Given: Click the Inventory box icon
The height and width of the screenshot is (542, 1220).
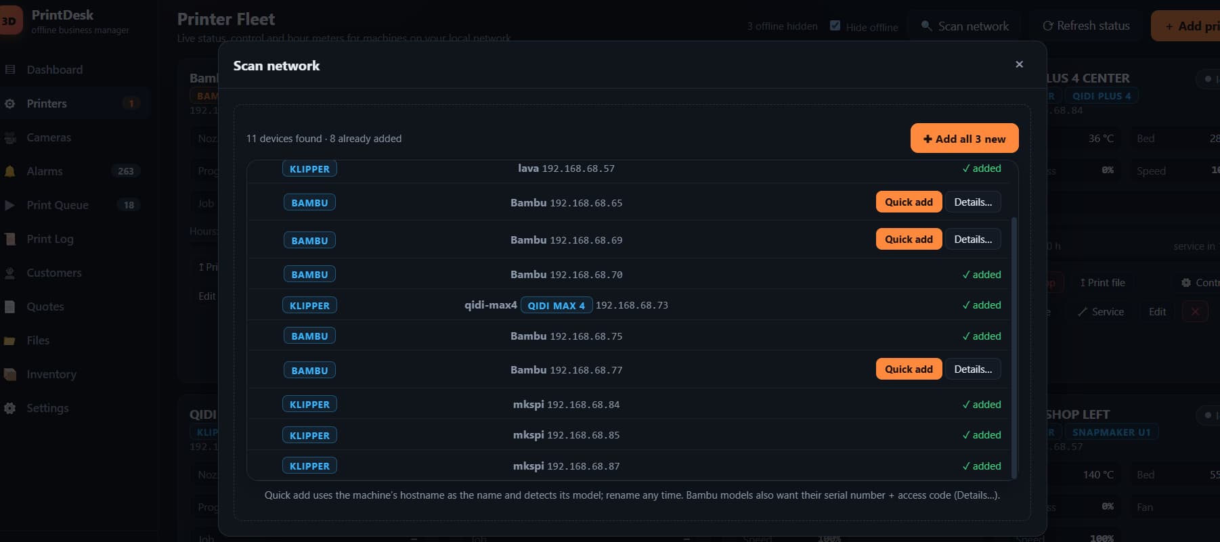Looking at the screenshot, I should click(x=10, y=374).
